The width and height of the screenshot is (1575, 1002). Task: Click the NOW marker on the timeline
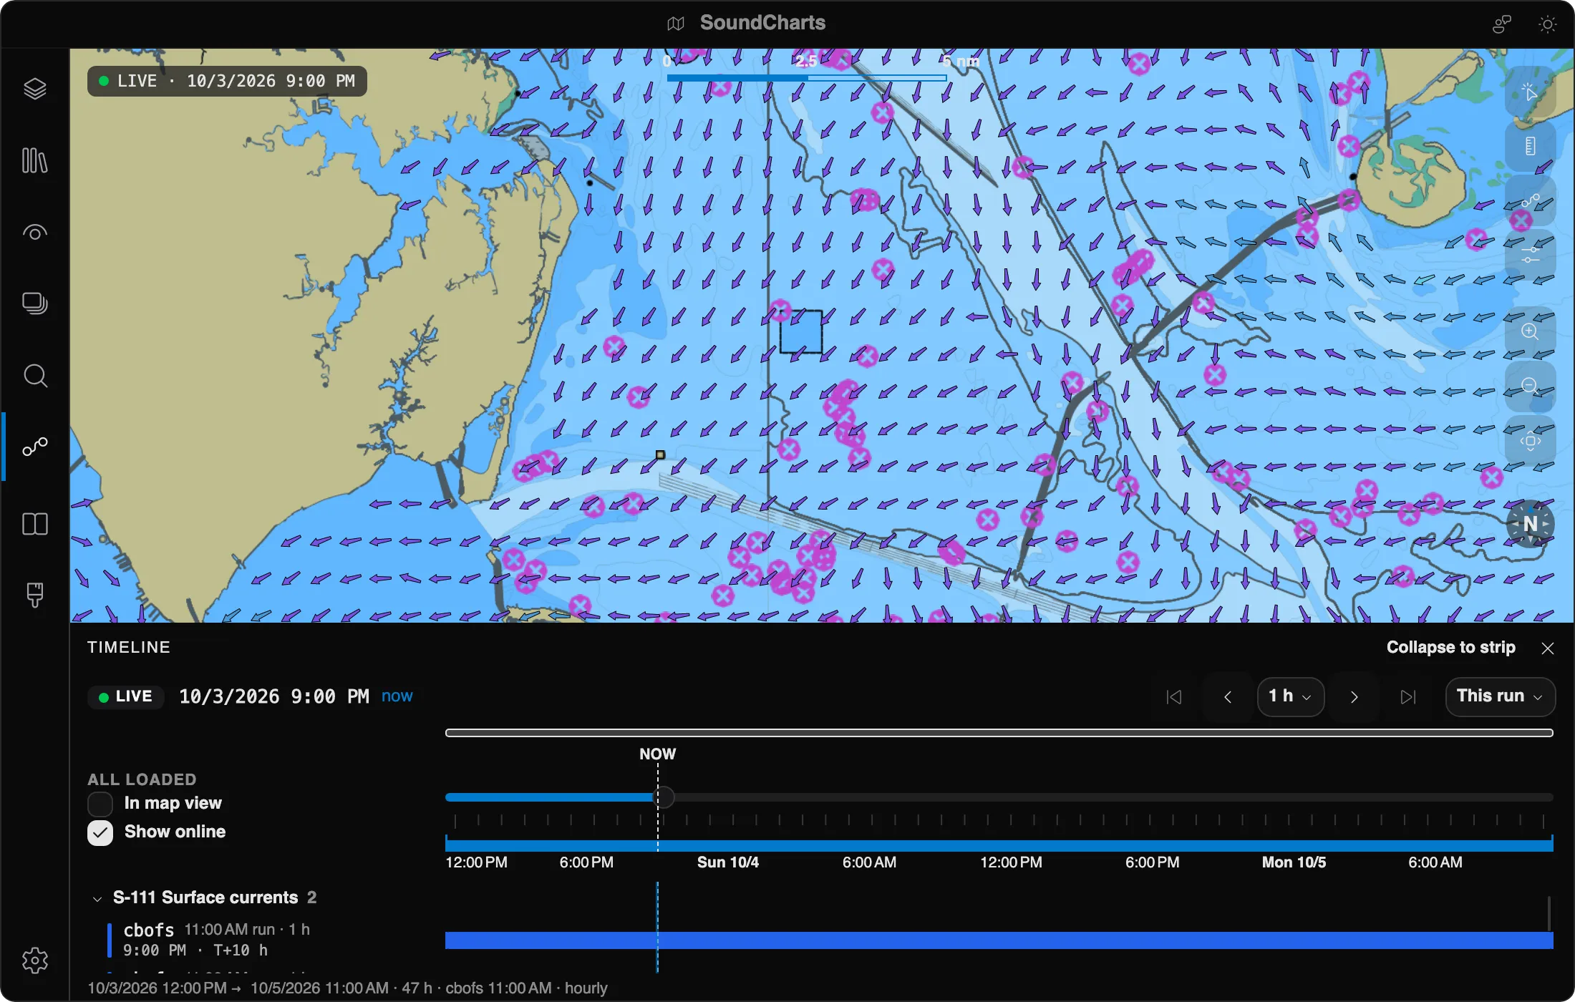[x=657, y=754]
